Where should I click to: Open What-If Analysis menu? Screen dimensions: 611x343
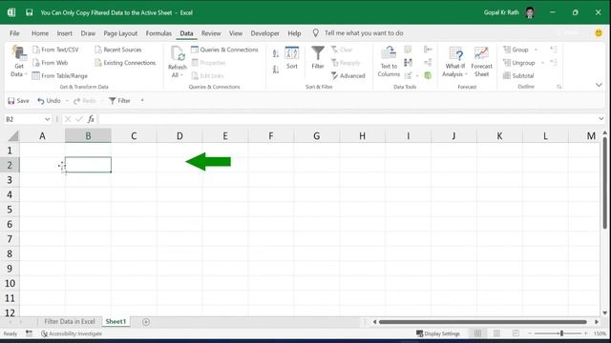[454, 61]
